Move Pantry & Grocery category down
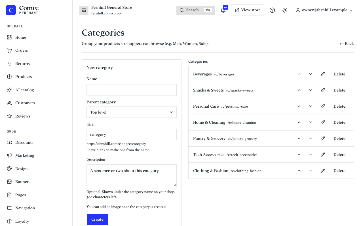The image size is (363, 226). click(x=311, y=138)
